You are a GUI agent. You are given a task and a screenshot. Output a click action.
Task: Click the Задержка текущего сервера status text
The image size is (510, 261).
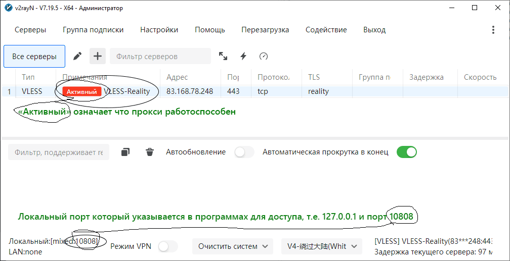coord(434,251)
